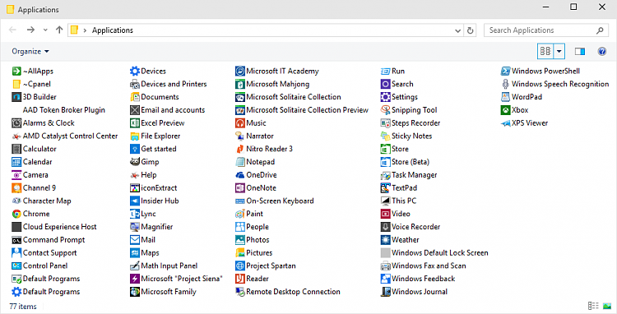Open the 3D Builder app icon
This screenshot has height=314, width=617.
click(x=16, y=97)
